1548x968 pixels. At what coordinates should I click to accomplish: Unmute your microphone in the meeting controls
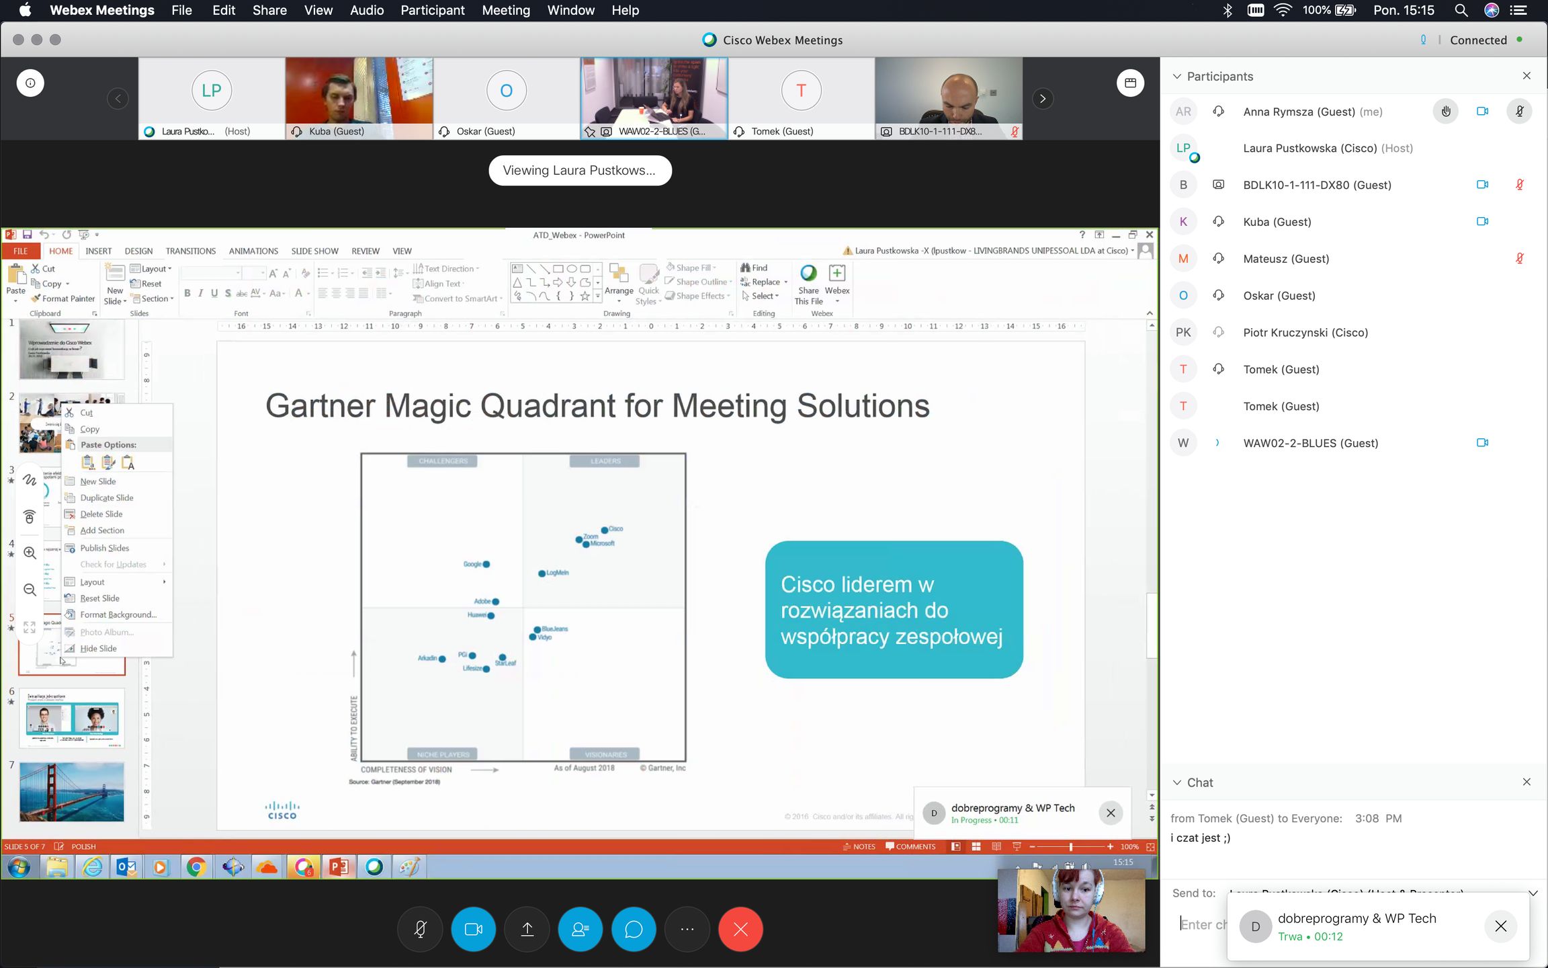[x=419, y=929]
